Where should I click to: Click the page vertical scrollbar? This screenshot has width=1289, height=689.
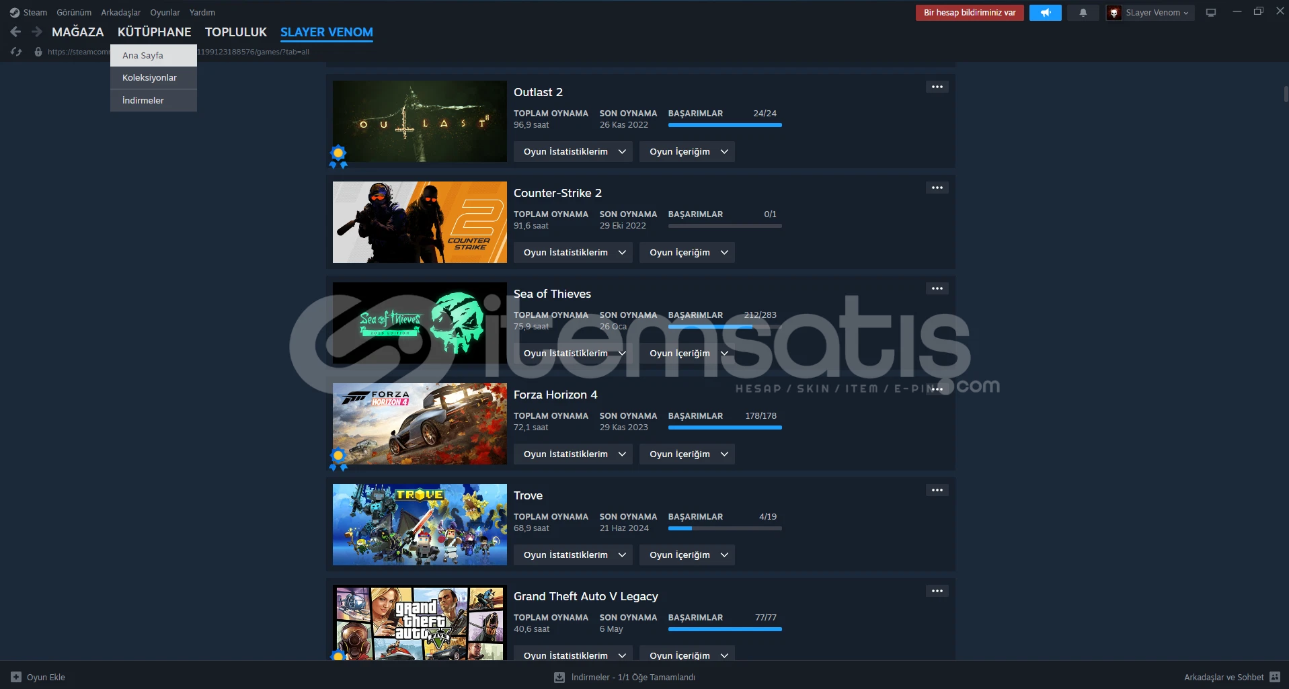click(1286, 94)
